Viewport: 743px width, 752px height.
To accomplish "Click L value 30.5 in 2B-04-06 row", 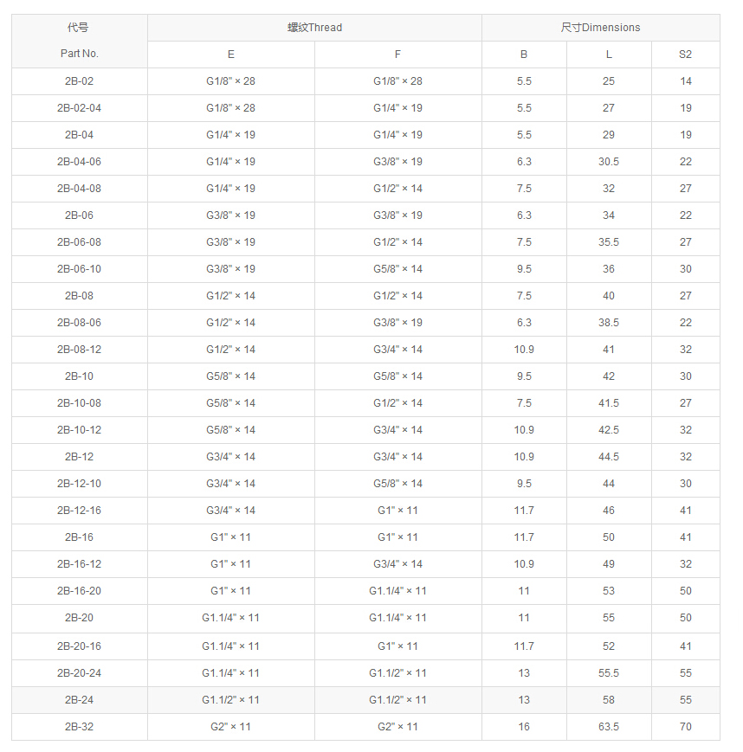I will coord(609,162).
